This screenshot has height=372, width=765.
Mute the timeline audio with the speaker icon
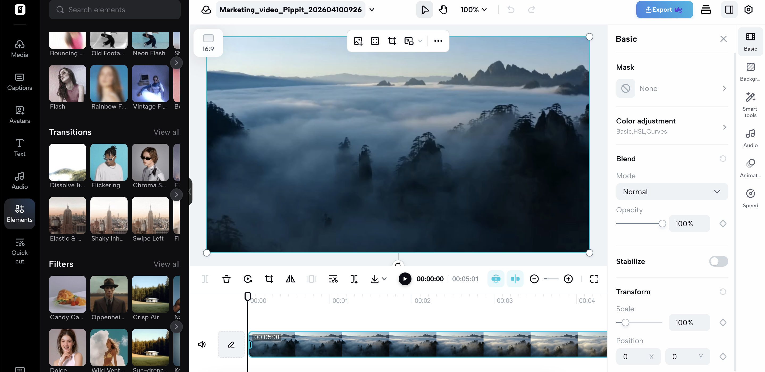pos(202,344)
